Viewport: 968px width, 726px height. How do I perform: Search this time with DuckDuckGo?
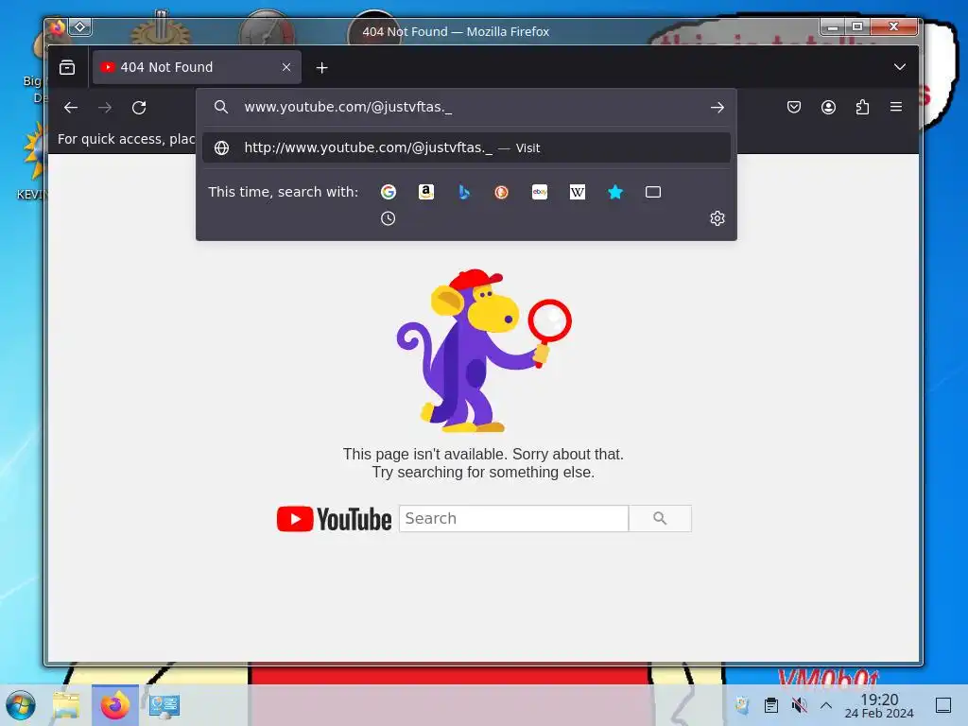[501, 192]
